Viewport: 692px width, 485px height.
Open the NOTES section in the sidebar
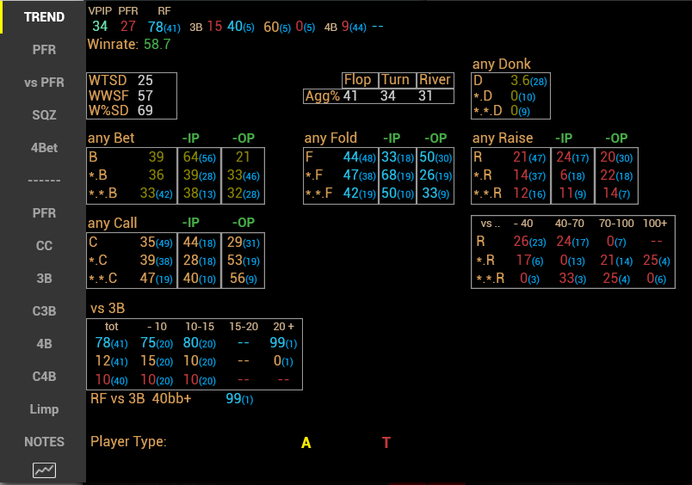(44, 442)
